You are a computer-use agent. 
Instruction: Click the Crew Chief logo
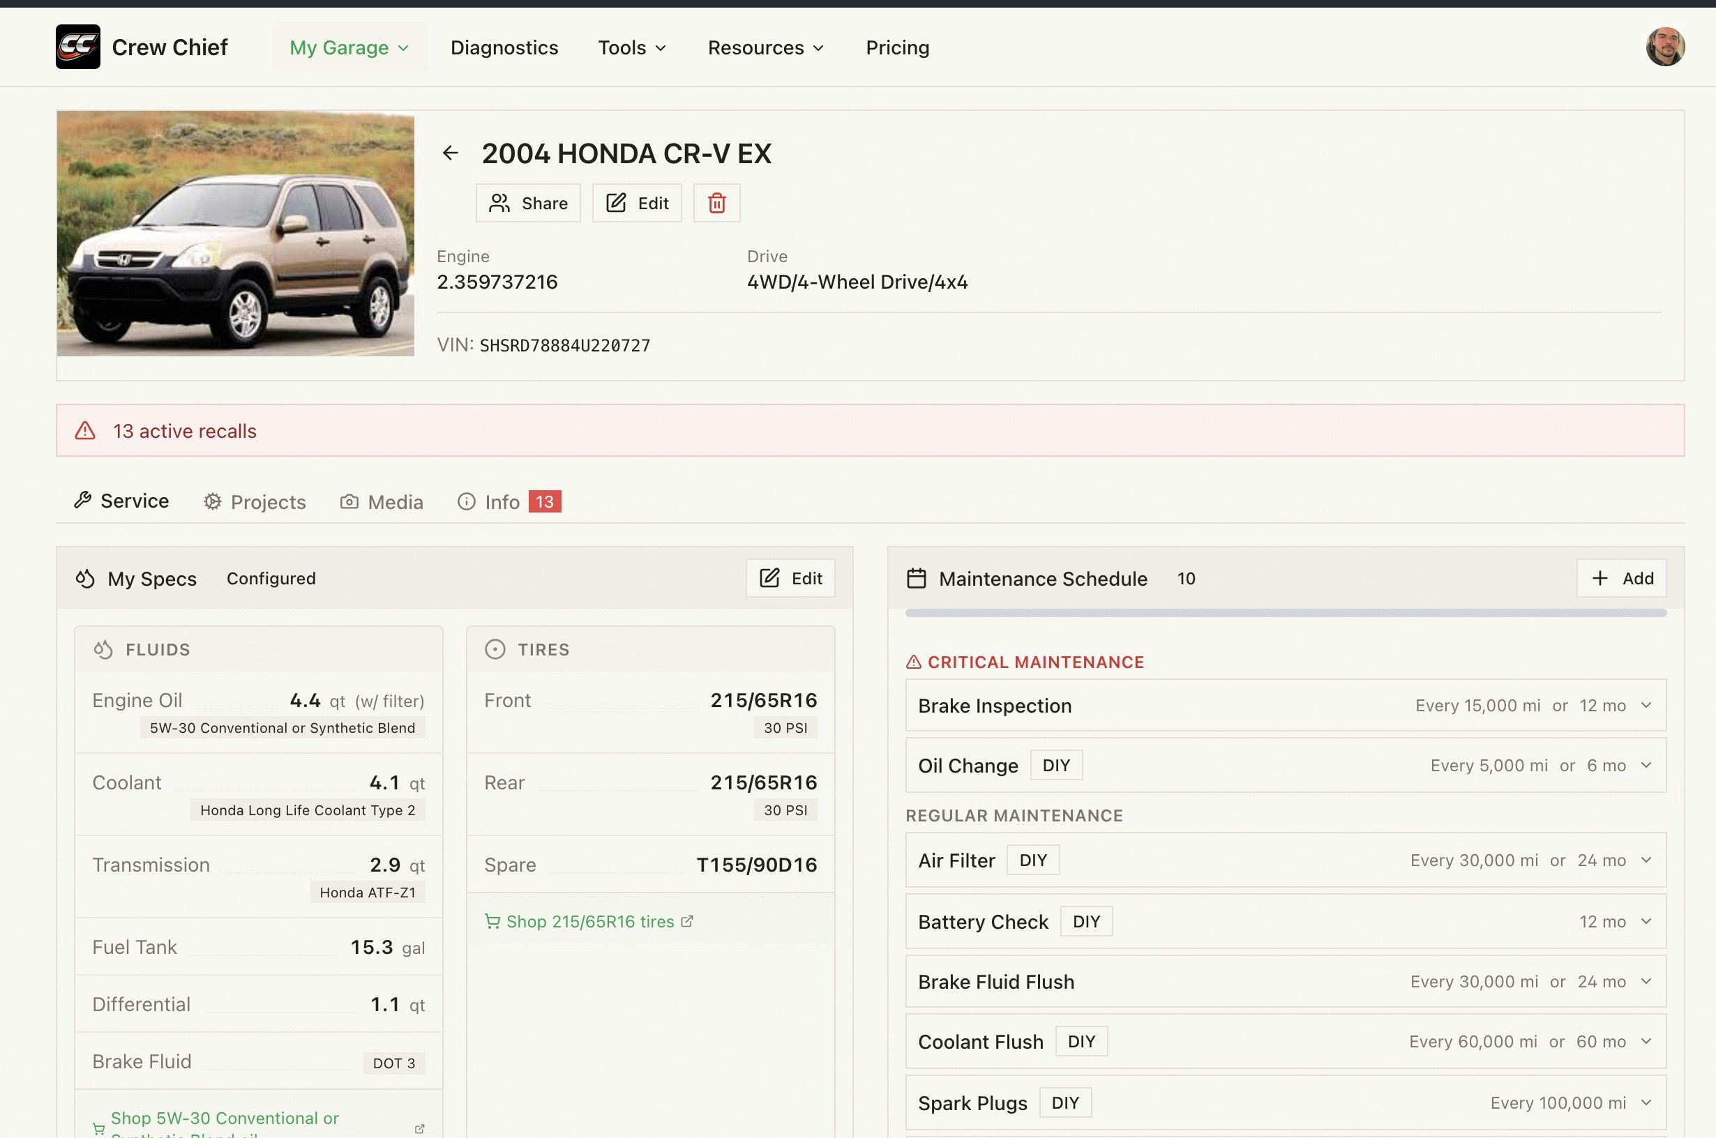coord(77,46)
